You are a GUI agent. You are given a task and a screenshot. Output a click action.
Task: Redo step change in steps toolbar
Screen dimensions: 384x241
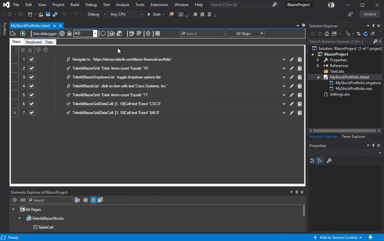tap(45, 50)
